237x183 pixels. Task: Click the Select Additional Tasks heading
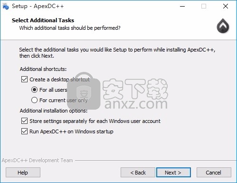43,20
